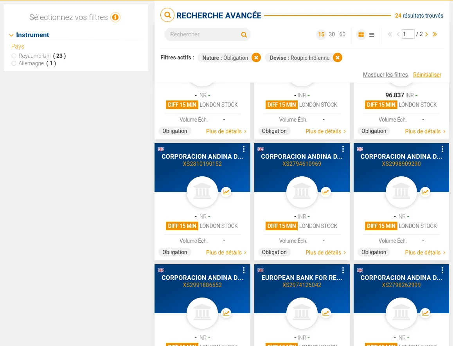Click ISIN code XS2798262999
453x346 pixels.
tap(401, 285)
